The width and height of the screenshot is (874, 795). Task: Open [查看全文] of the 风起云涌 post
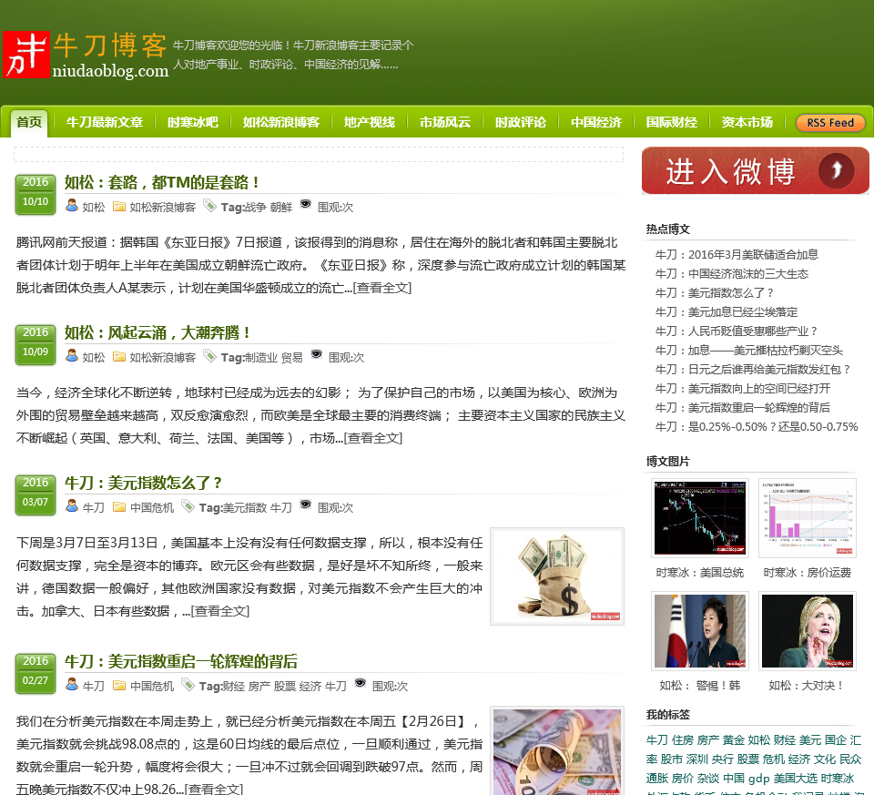[373, 438]
